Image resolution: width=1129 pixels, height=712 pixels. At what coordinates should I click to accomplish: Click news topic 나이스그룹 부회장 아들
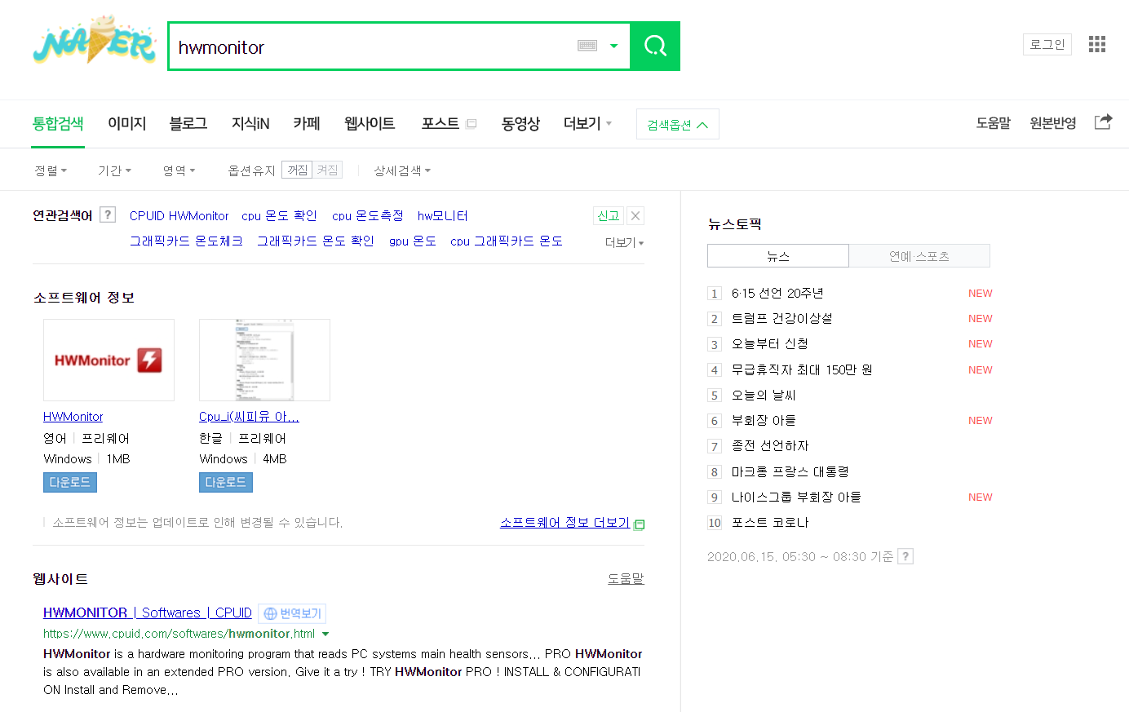796,497
